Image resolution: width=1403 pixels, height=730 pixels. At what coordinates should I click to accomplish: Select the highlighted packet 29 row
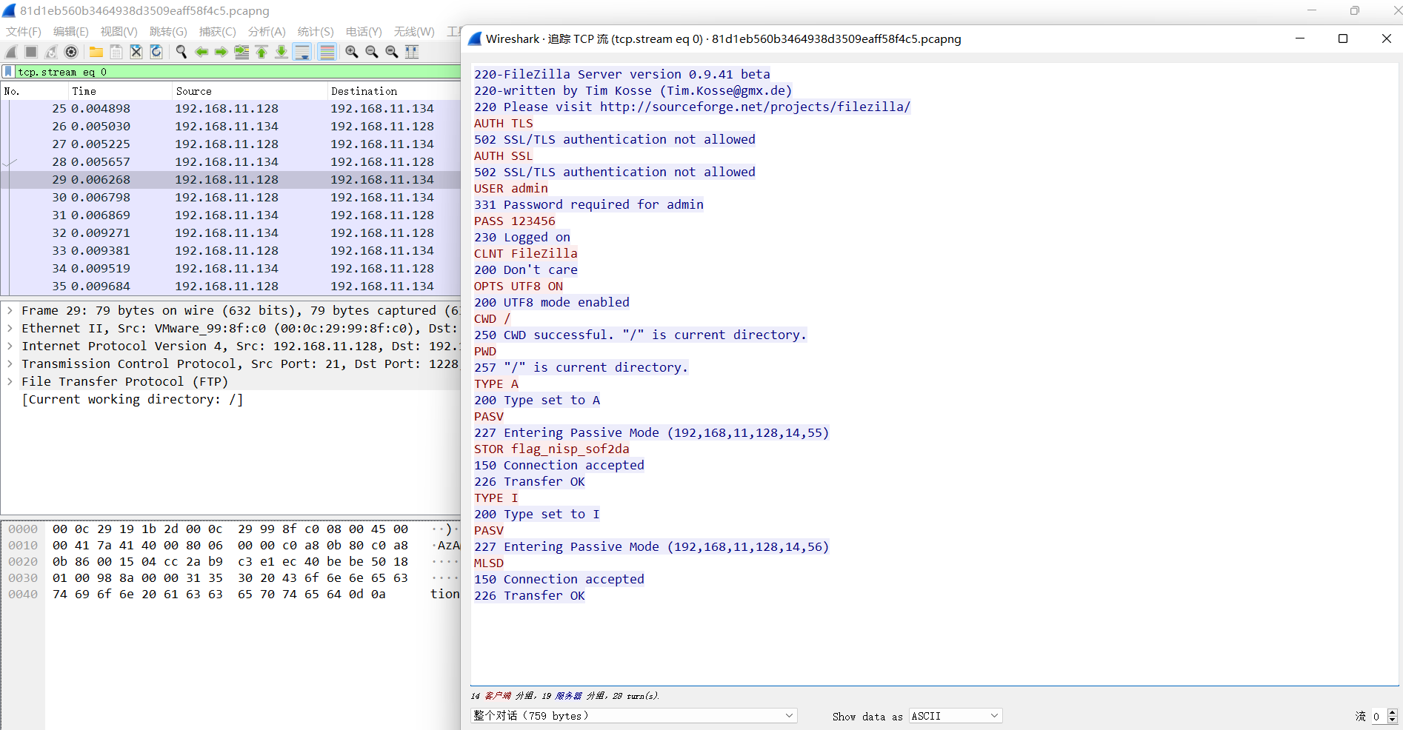(x=230, y=180)
